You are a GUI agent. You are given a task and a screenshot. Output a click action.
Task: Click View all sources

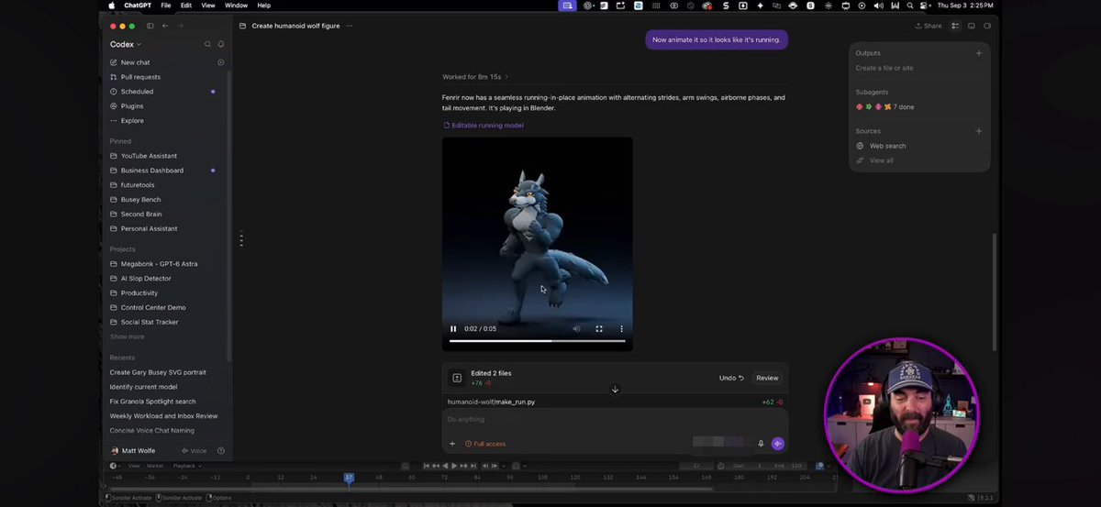point(874,160)
